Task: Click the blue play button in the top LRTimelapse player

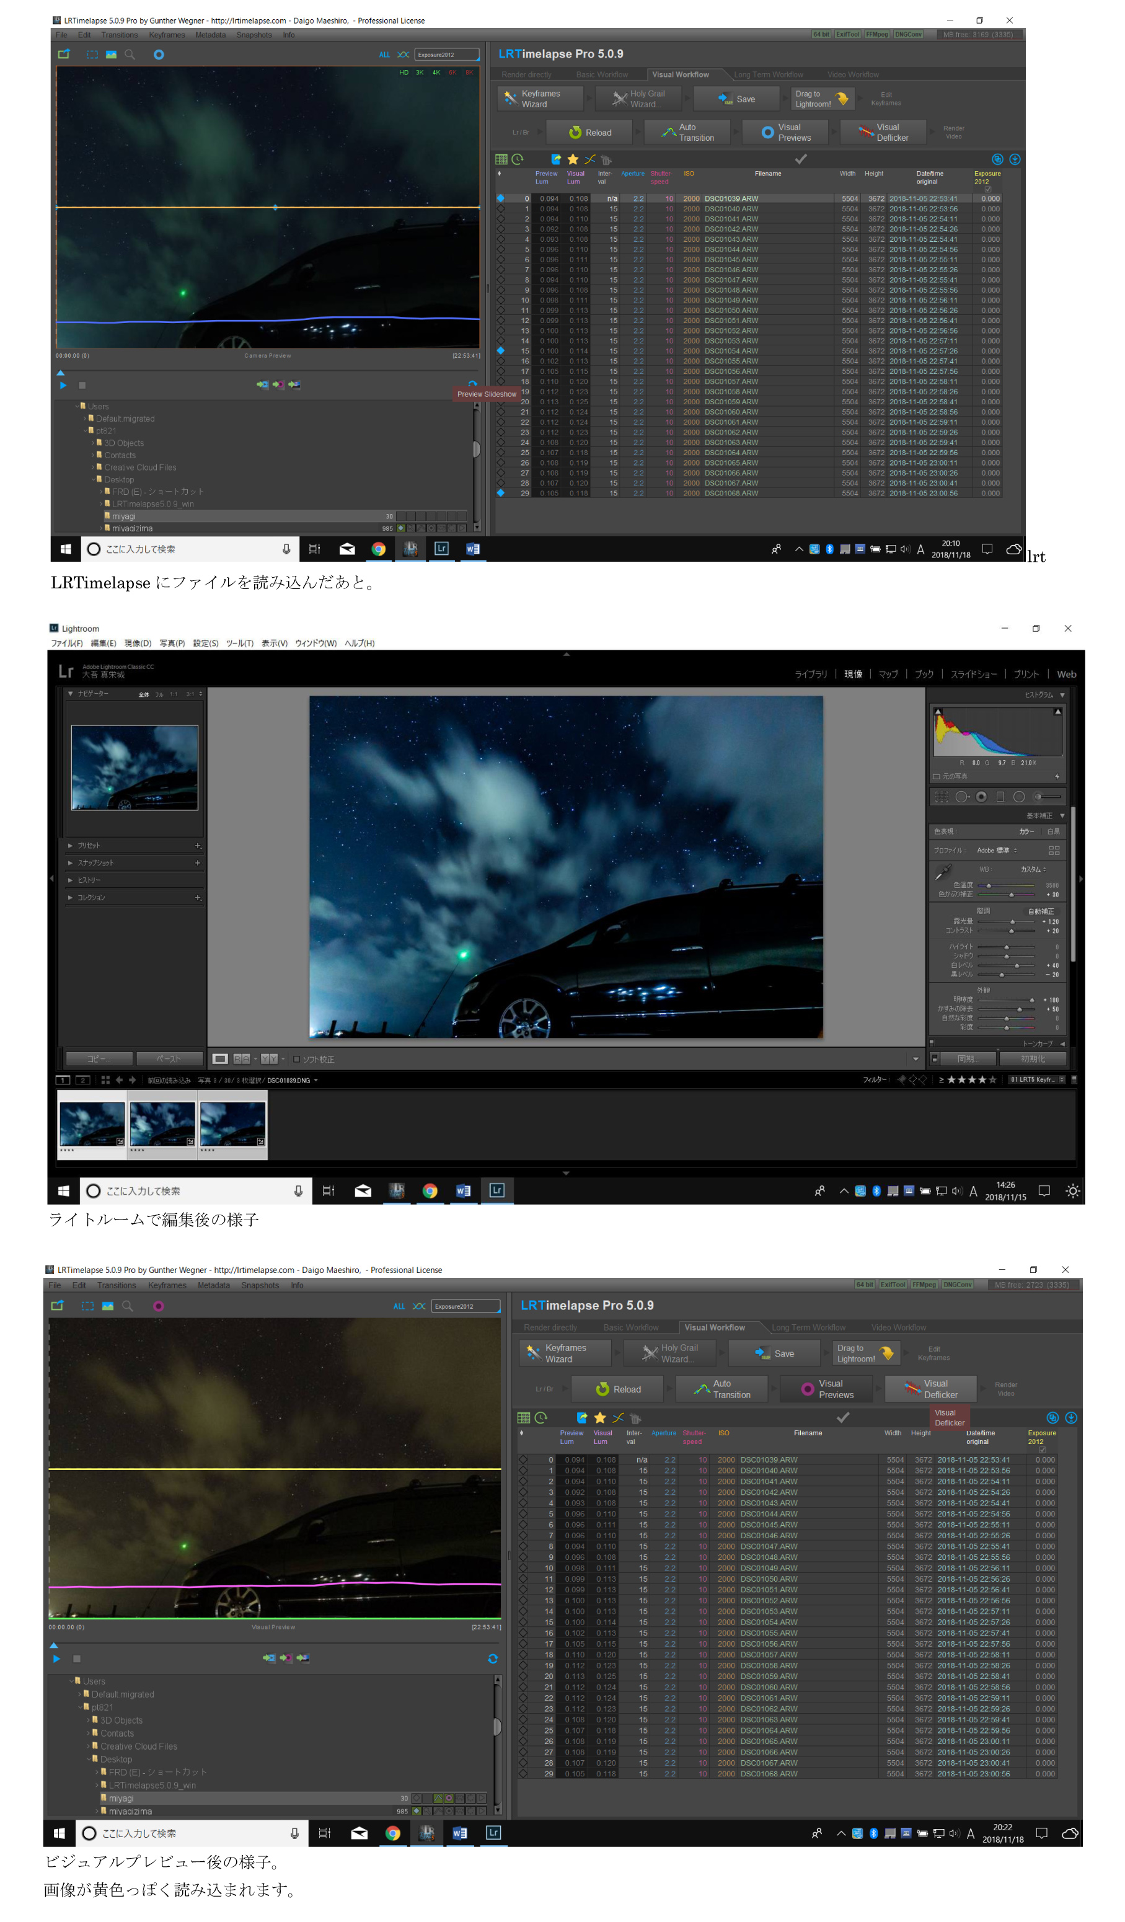Action: pyautogui.click(x=63, y=385)
